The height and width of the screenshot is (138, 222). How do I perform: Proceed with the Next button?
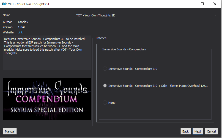point(198,131)
